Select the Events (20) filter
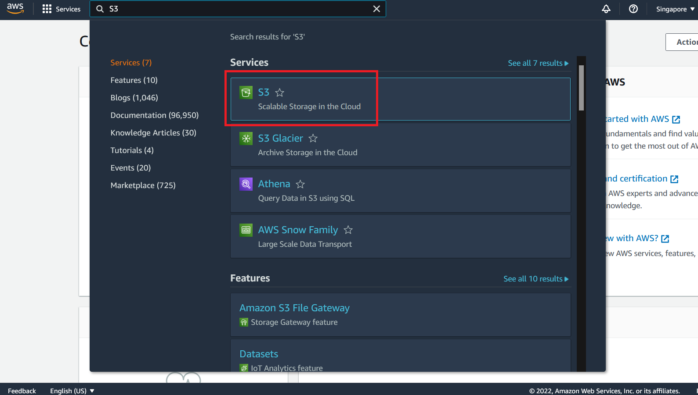 coord(130,168)
